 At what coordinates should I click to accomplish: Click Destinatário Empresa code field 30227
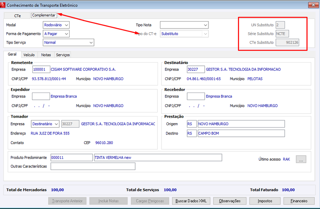click(196, 69)
